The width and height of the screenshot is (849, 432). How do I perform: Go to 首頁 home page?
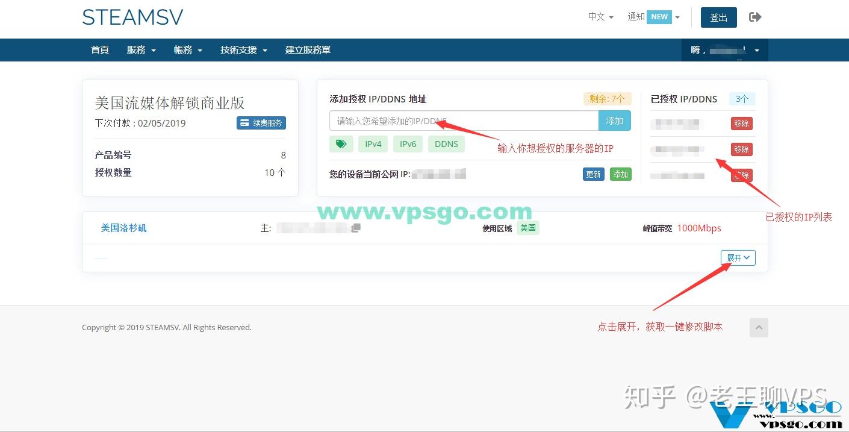coord(100,50)
